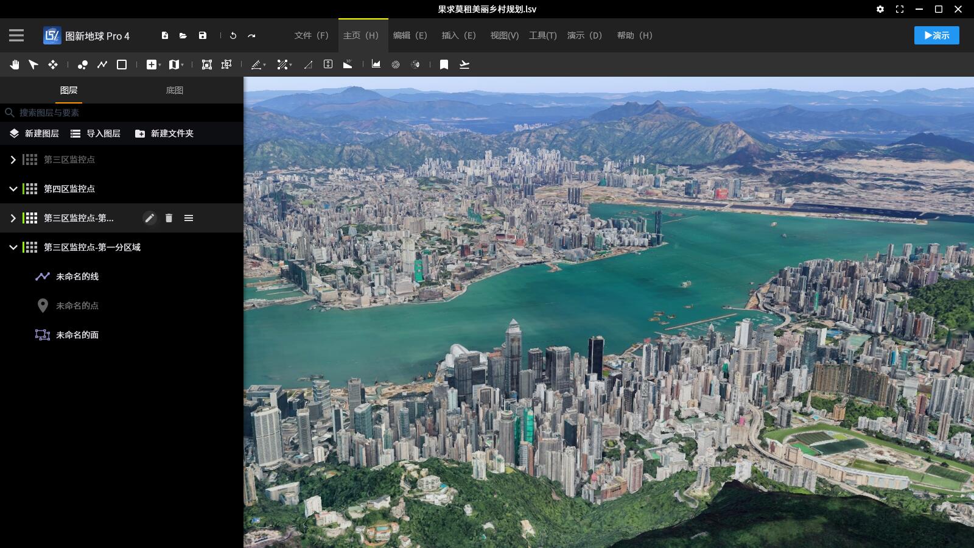Click the new file icon
The width and height of the screenshot is (974, 548).
165,35
